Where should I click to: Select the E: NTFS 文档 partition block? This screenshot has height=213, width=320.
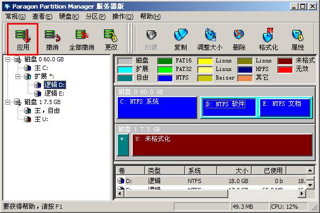coord(285,108)
